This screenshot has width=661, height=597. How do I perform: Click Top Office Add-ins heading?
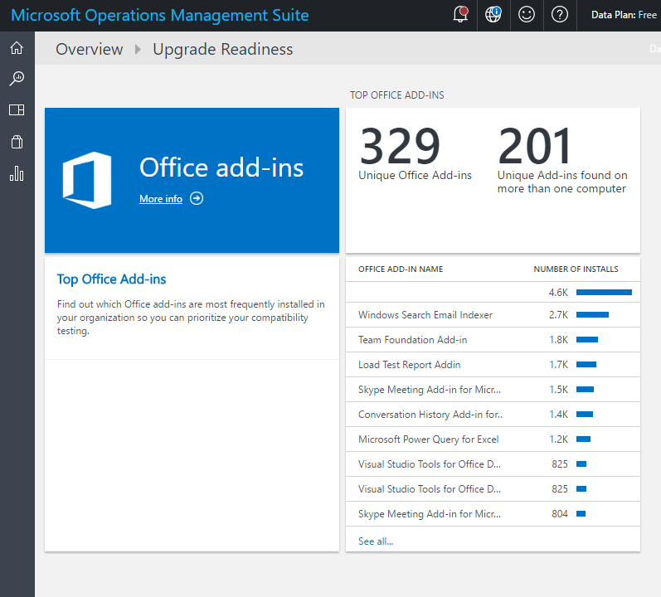pyautogui.click(x=111, y=279)
